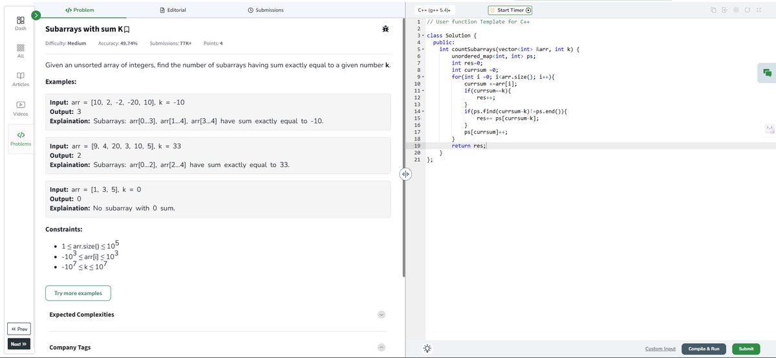
Task: Click the 'unordered_map<int, int> ps;' code line
Action: [492, 56]
